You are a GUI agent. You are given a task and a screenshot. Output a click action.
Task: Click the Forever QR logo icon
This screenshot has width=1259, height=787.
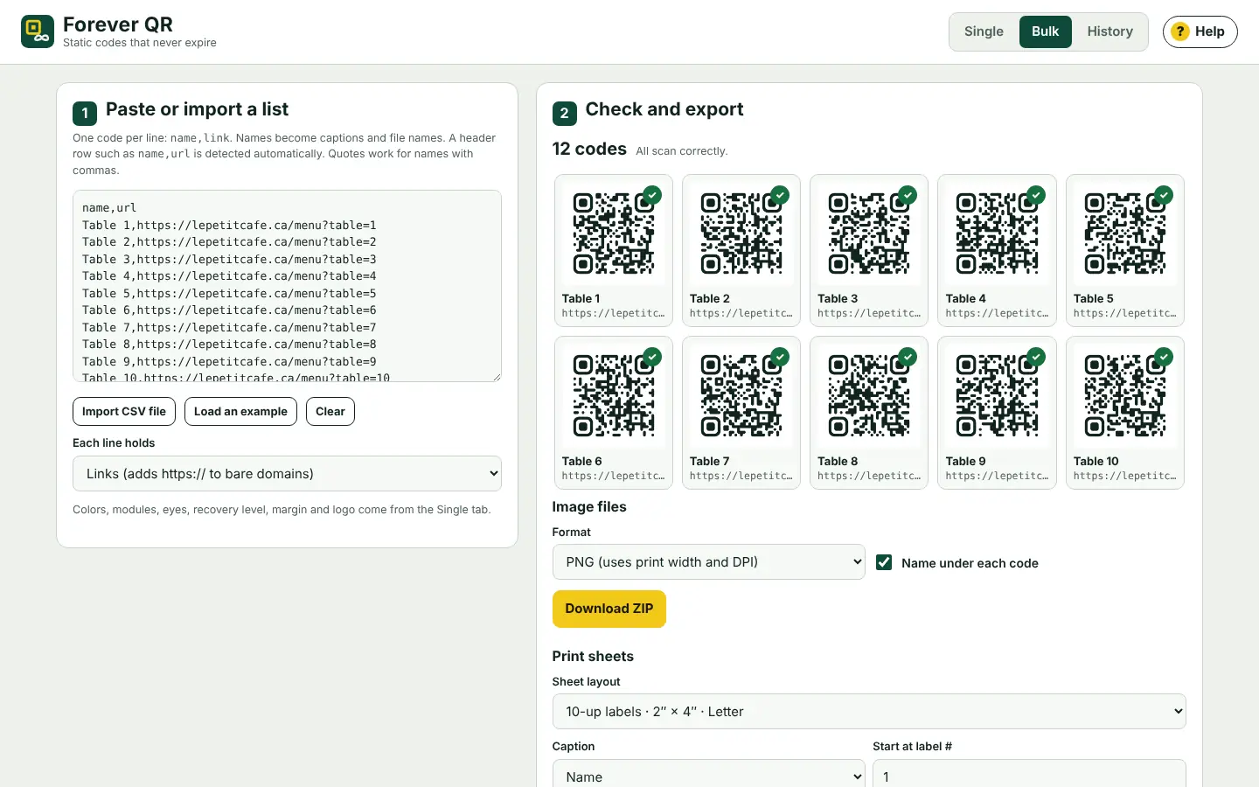[38, 31]
